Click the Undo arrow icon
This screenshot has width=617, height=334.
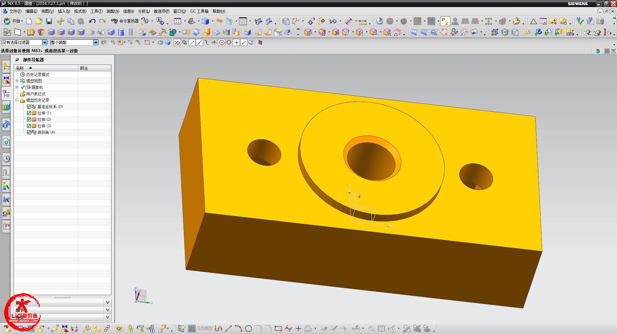pos(92,21)
